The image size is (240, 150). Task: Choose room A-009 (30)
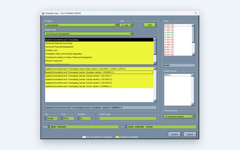178,45
